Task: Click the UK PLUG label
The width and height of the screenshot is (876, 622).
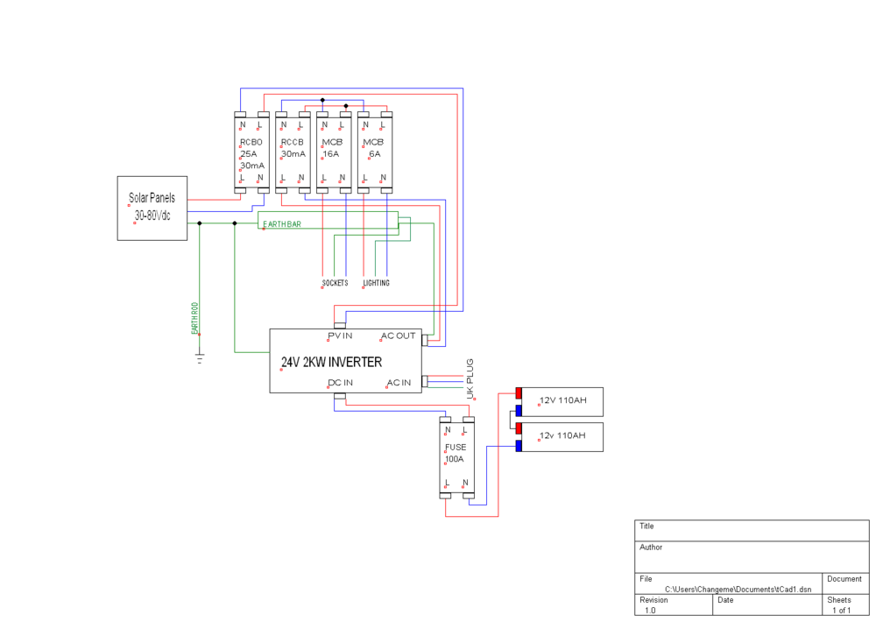Action: (470, 379)
